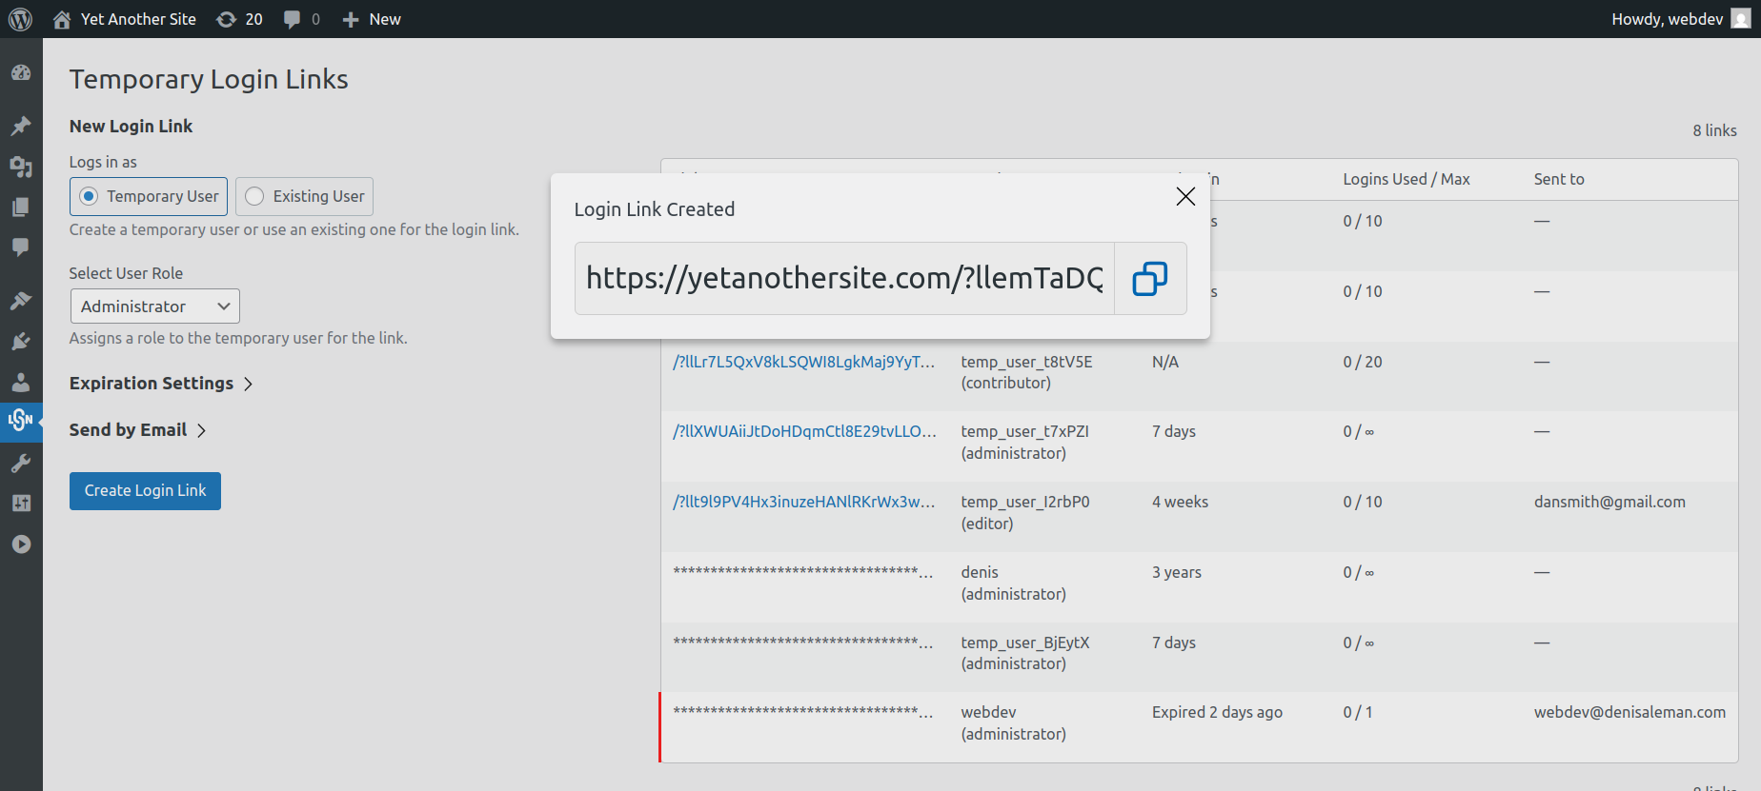Open the Dashboard sidebar icon
Viewport: 1761px width, 791px height.
[x=21, y=73]
